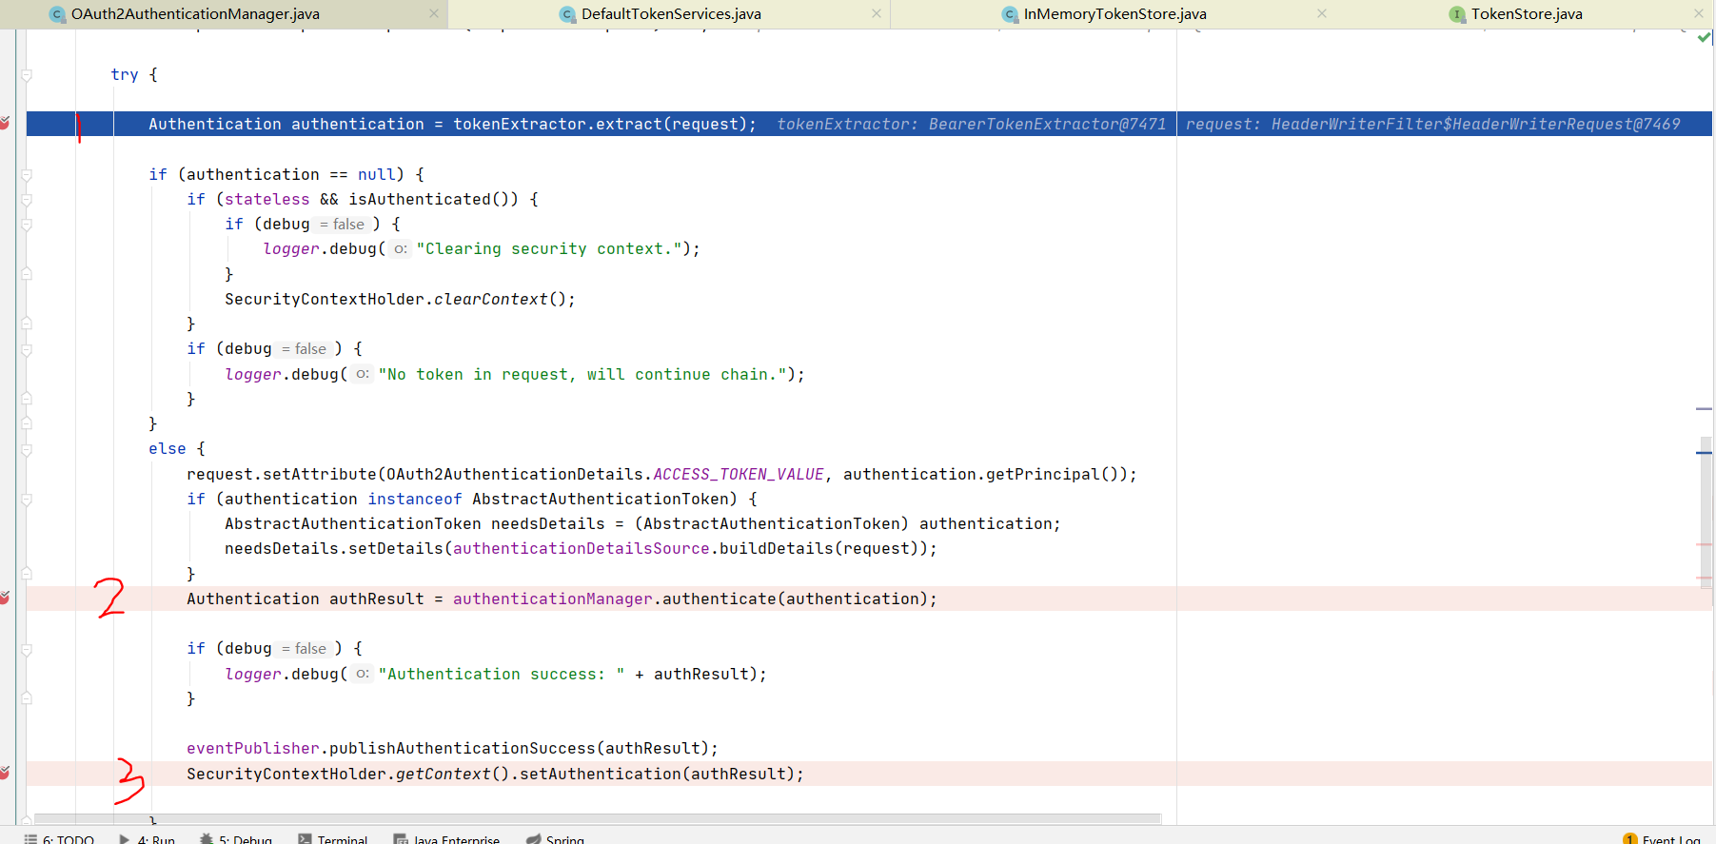
Task: Click the 'Event Log' label
Action: click(x=1670, y=839)
